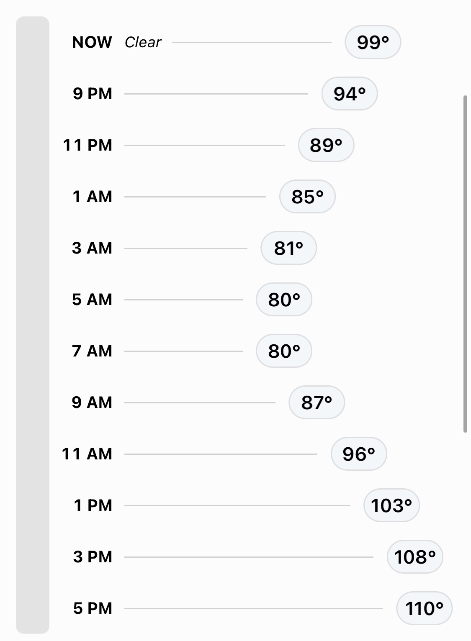Select the NOW hourly forecast label

pos(92,42)
